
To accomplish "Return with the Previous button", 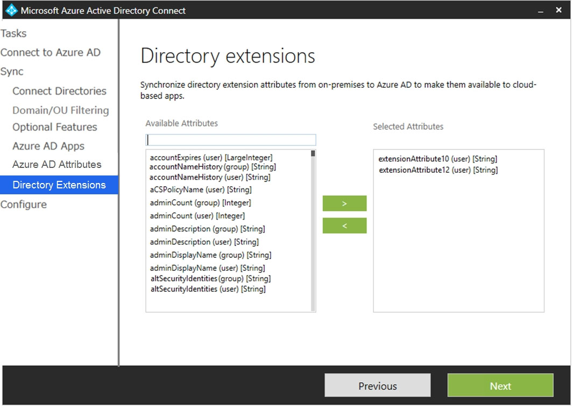I will point(378,386).
